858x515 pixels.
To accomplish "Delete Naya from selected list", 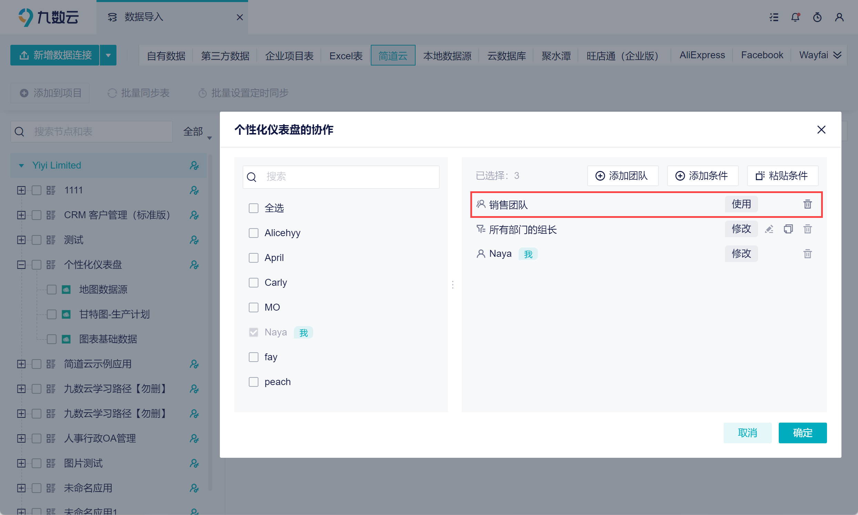I will [807, 254].
